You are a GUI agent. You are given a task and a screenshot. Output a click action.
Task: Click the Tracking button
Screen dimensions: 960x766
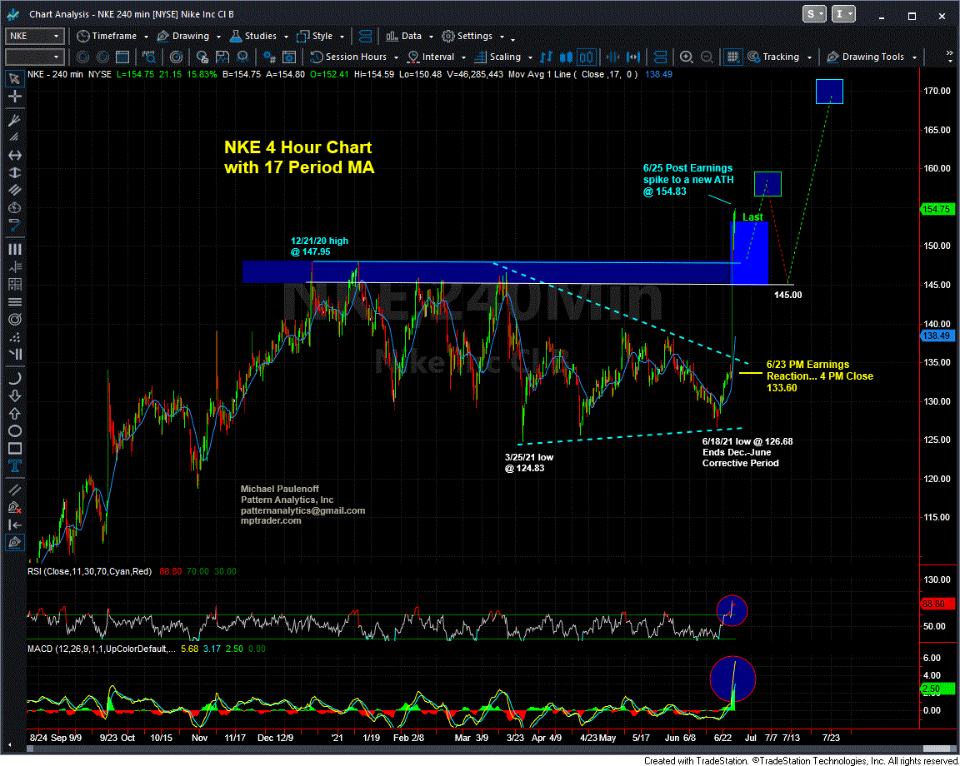click(774, 57)
